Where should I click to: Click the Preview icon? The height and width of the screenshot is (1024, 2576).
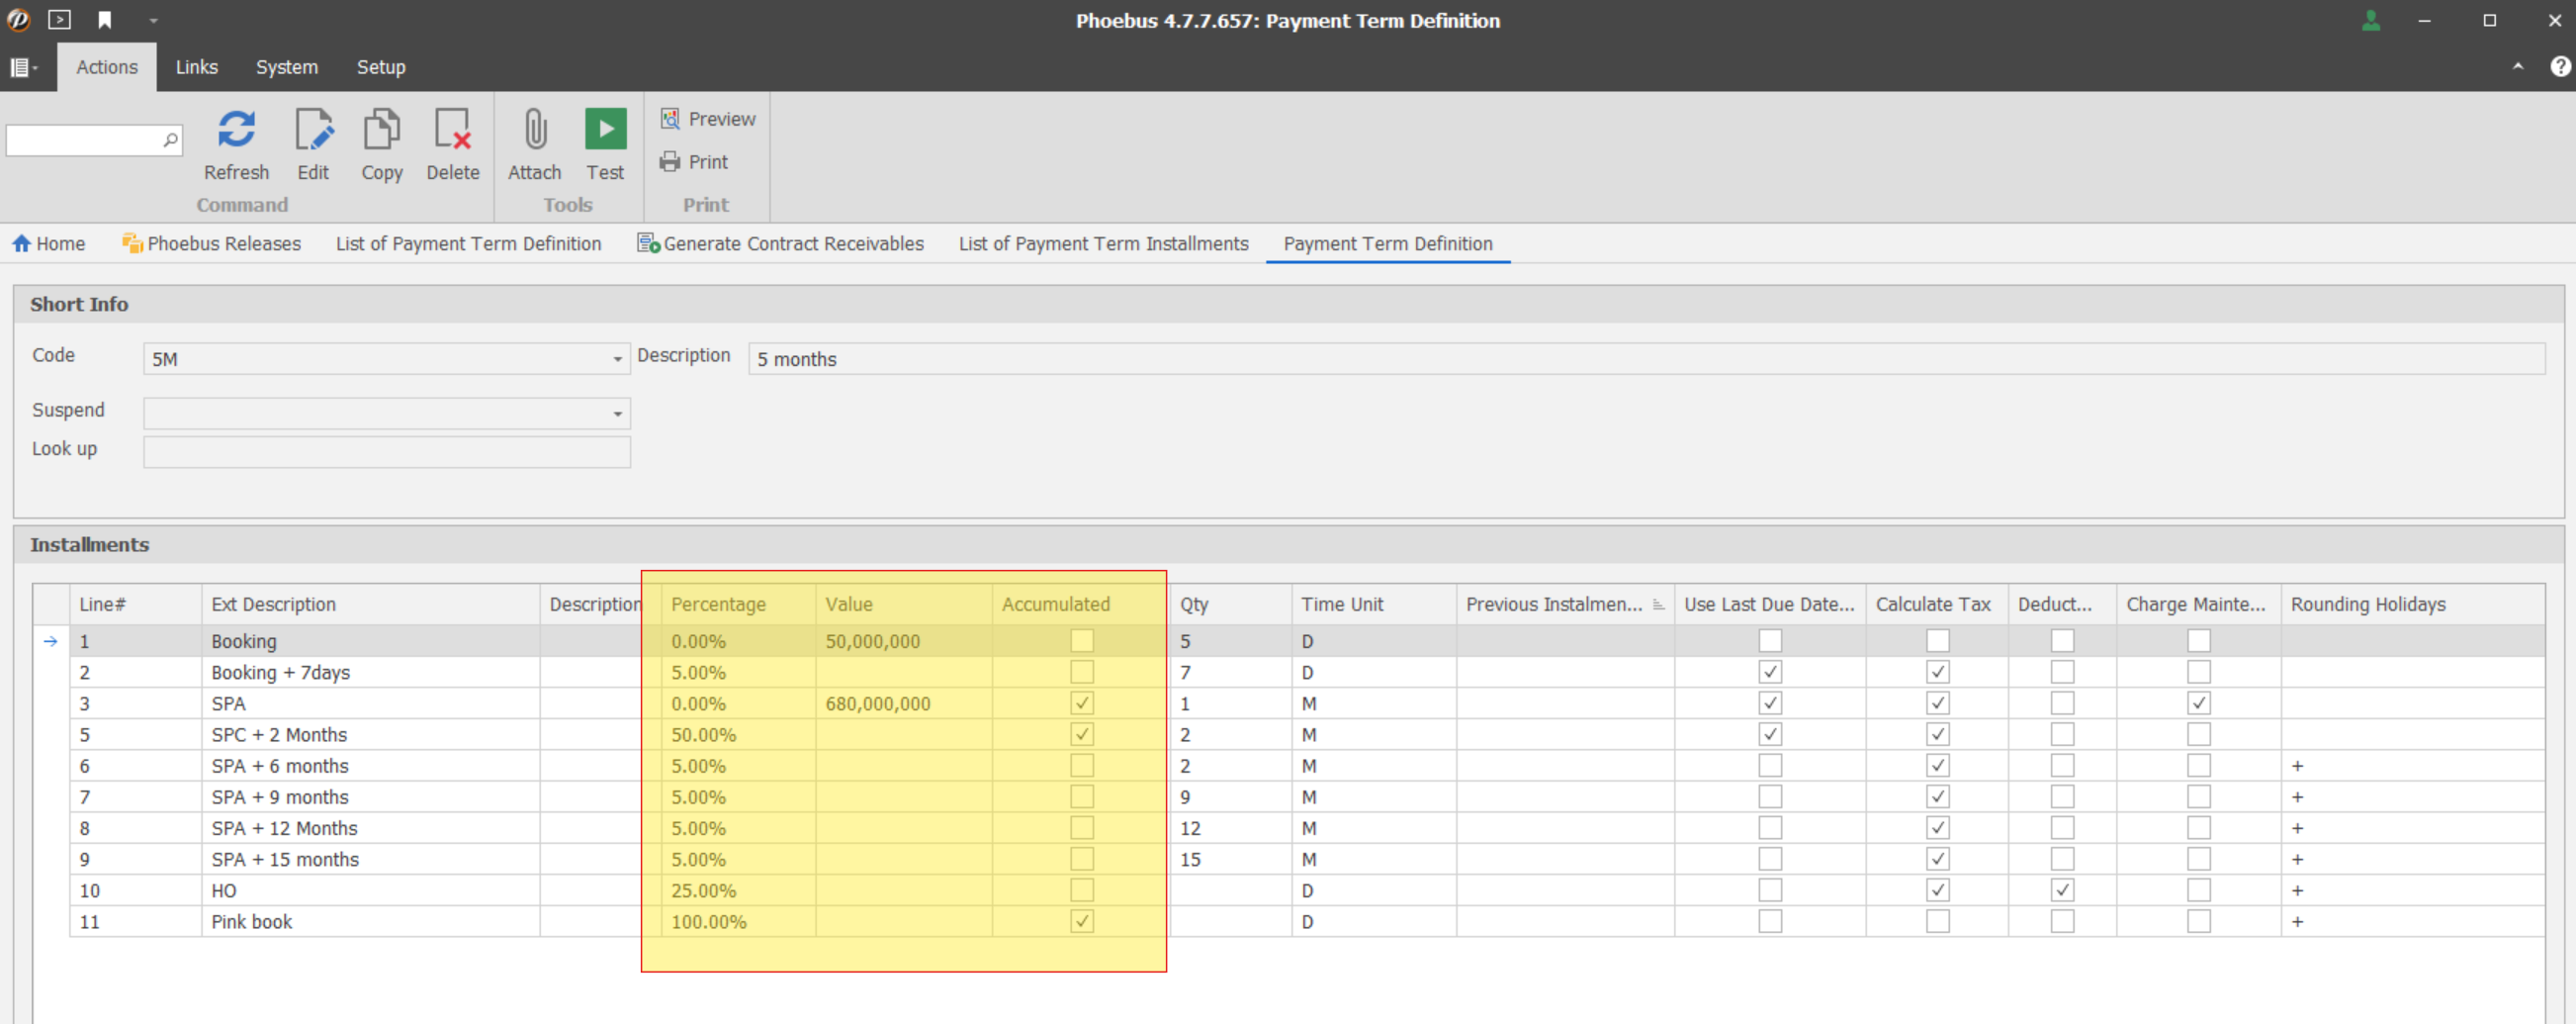point(670,118)
